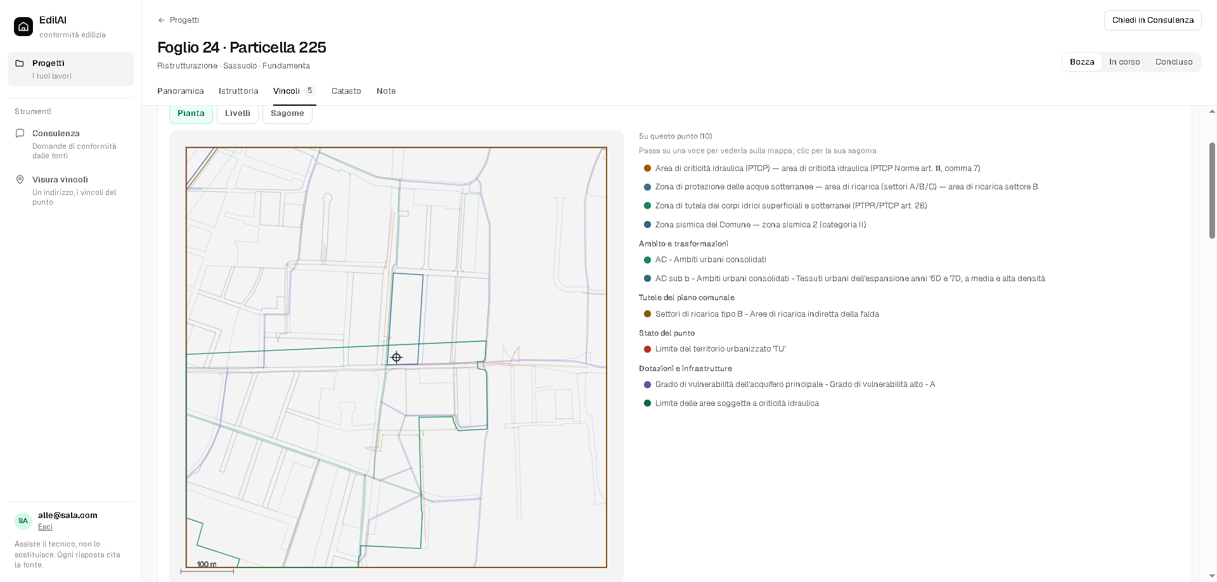Click the Visura vincoli map pin icon
Image resolution: width=1217 pixels, height=582 pixels.
point(20,180)
